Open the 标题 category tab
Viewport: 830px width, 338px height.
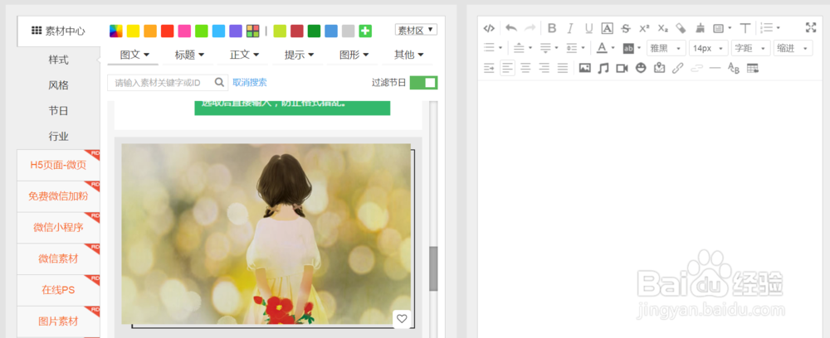(x=189, y=55)
